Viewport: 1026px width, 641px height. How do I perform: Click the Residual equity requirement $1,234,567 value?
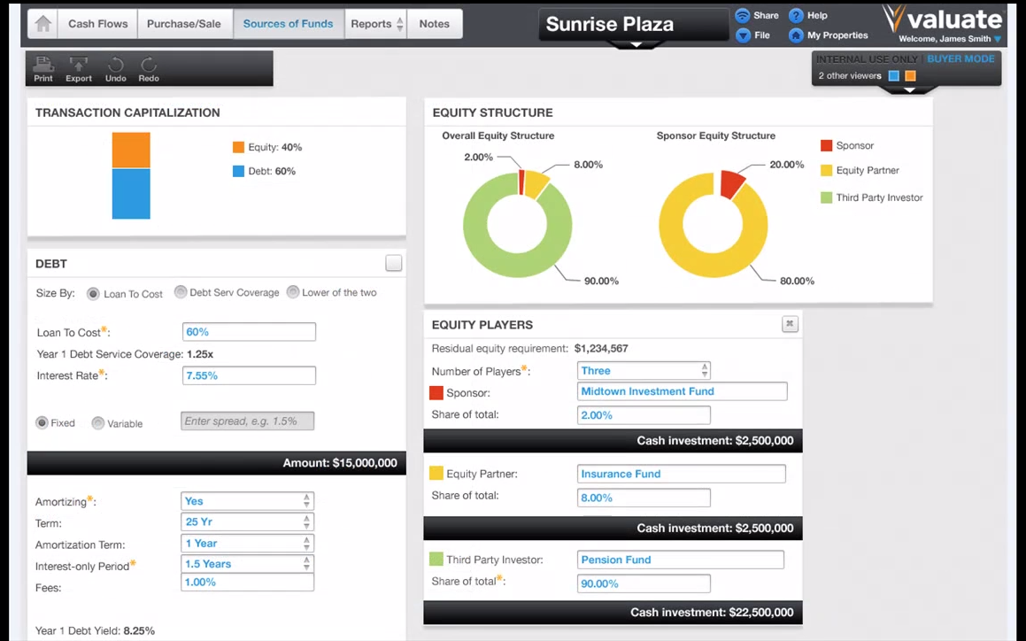tap(601, 348)
